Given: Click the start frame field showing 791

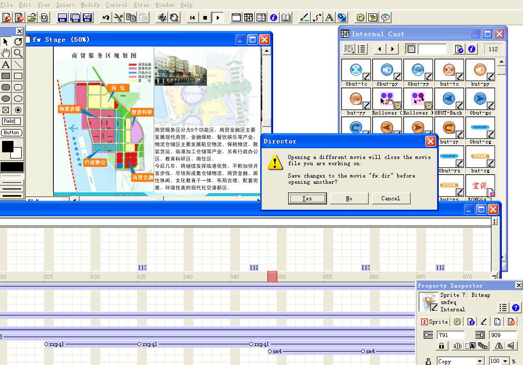Looking at the screenshot, I should tap(451, 335).
